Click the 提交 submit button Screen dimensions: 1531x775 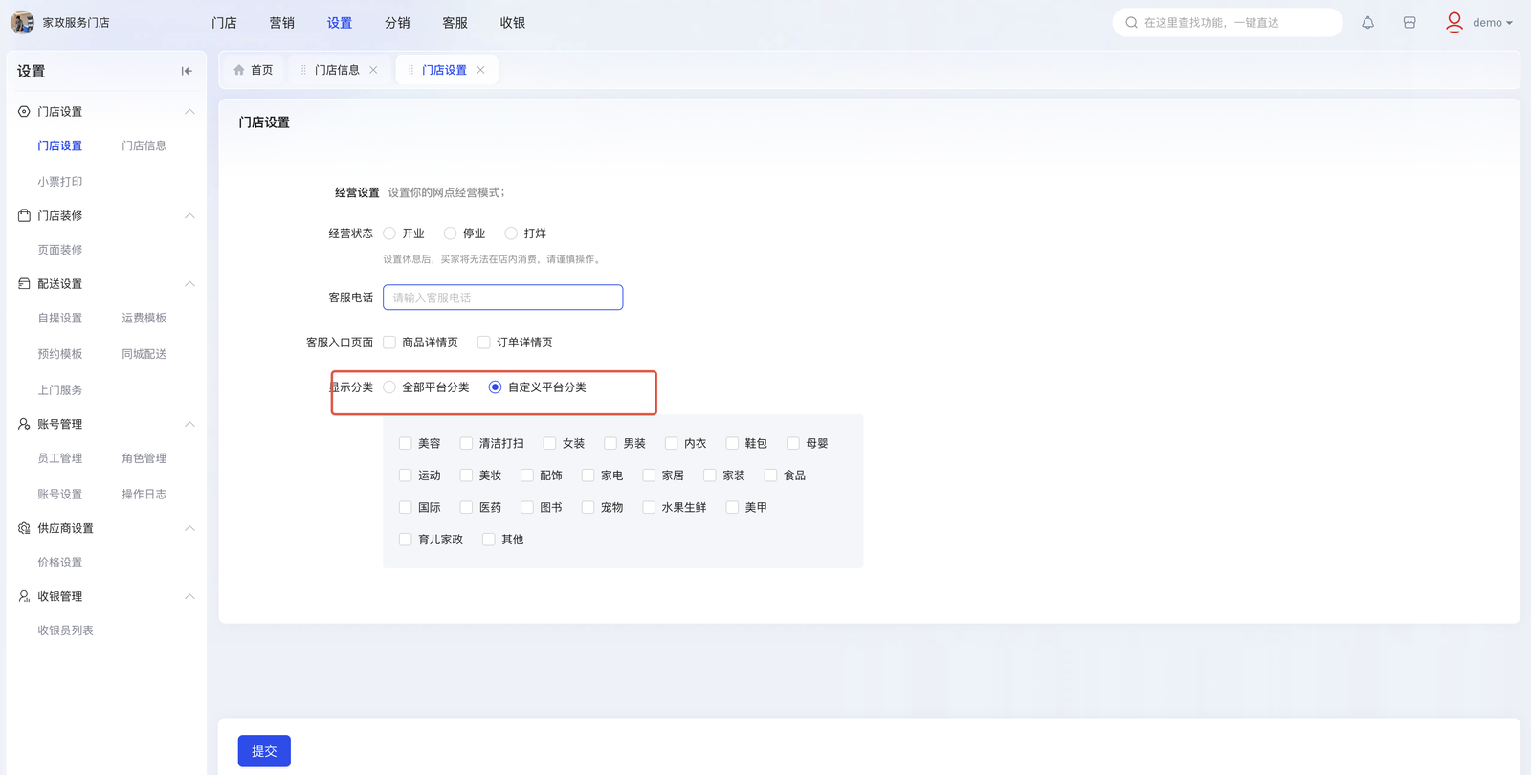tap(264, 751)
